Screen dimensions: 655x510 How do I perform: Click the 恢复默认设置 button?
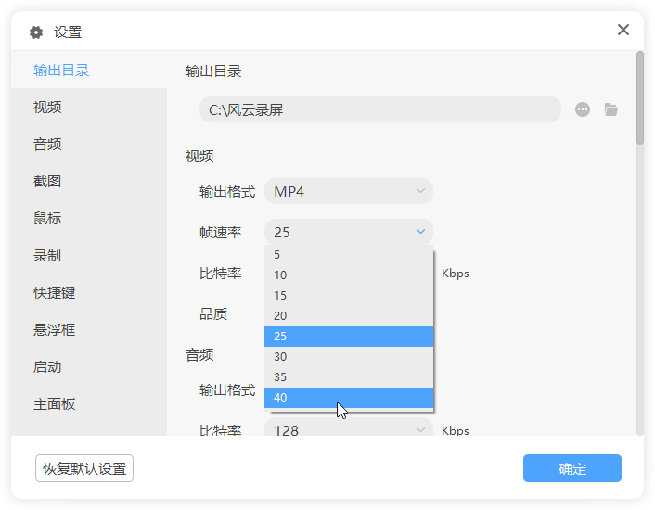click(84, 468)
